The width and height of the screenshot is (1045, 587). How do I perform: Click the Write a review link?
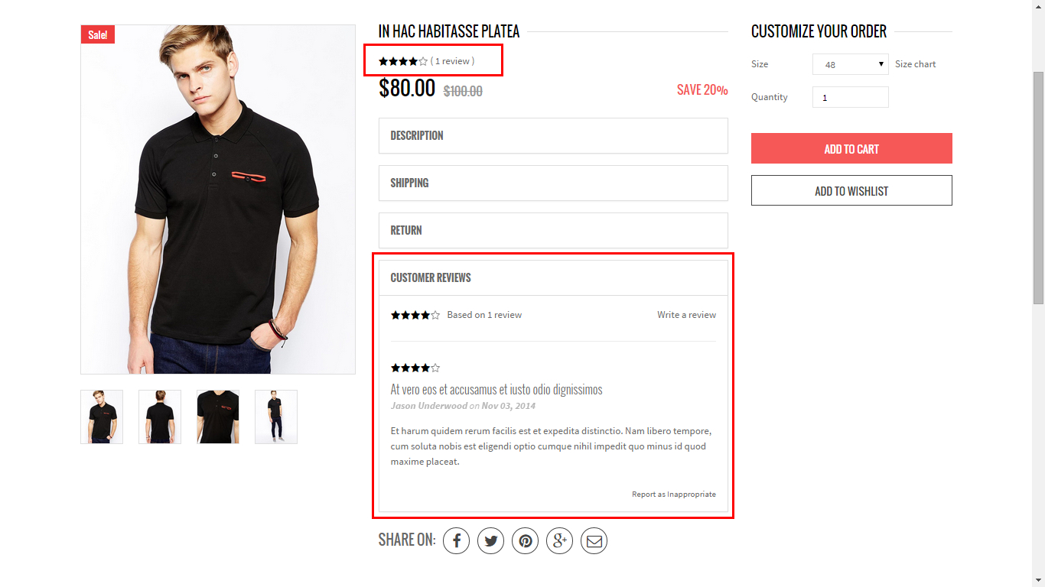686,315
